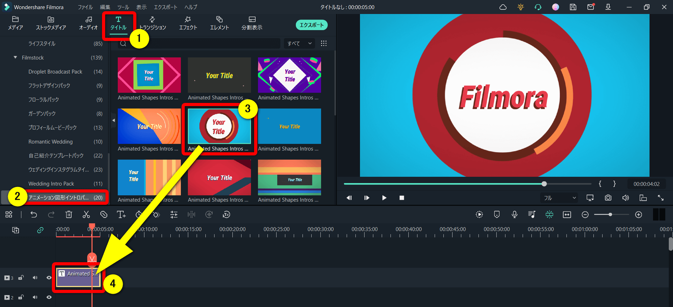
Task: Click the light bulb tips icon
Action: (521, 7)
